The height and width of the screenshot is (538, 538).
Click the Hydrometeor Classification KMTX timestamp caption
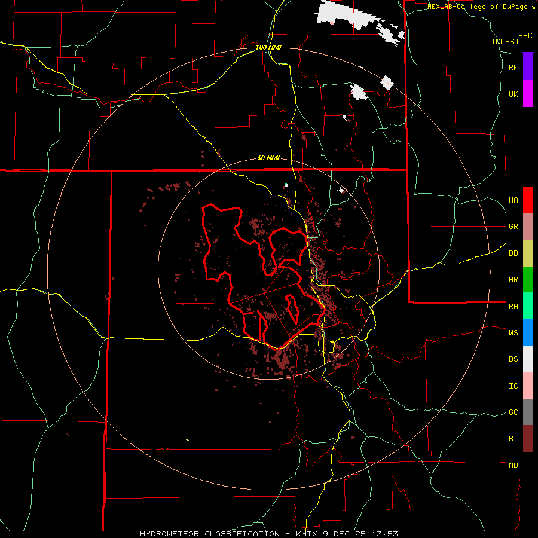(269, 534)
